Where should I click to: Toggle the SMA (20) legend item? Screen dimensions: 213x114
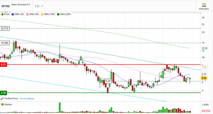coord(18,14)
